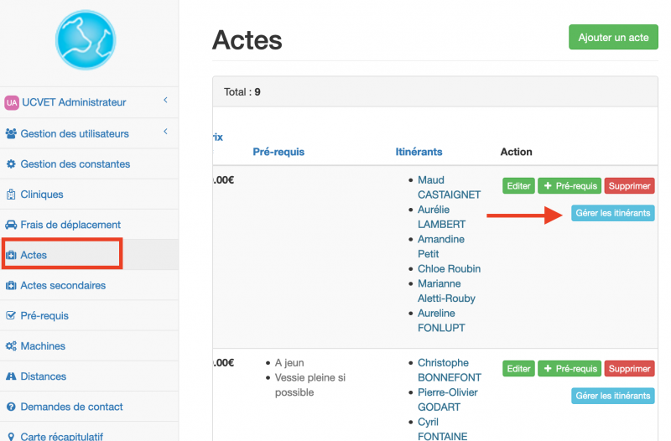Click the gear icon beside Gestion des constantes
The height and width of the screenshot is (441, 671).
point(12,163)
